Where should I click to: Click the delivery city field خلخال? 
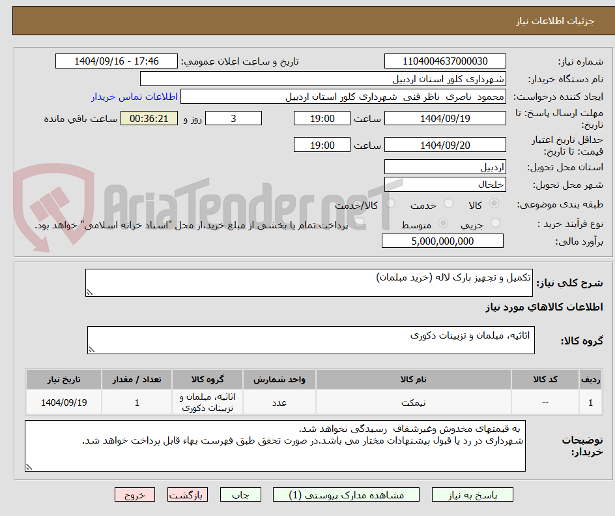445,185
